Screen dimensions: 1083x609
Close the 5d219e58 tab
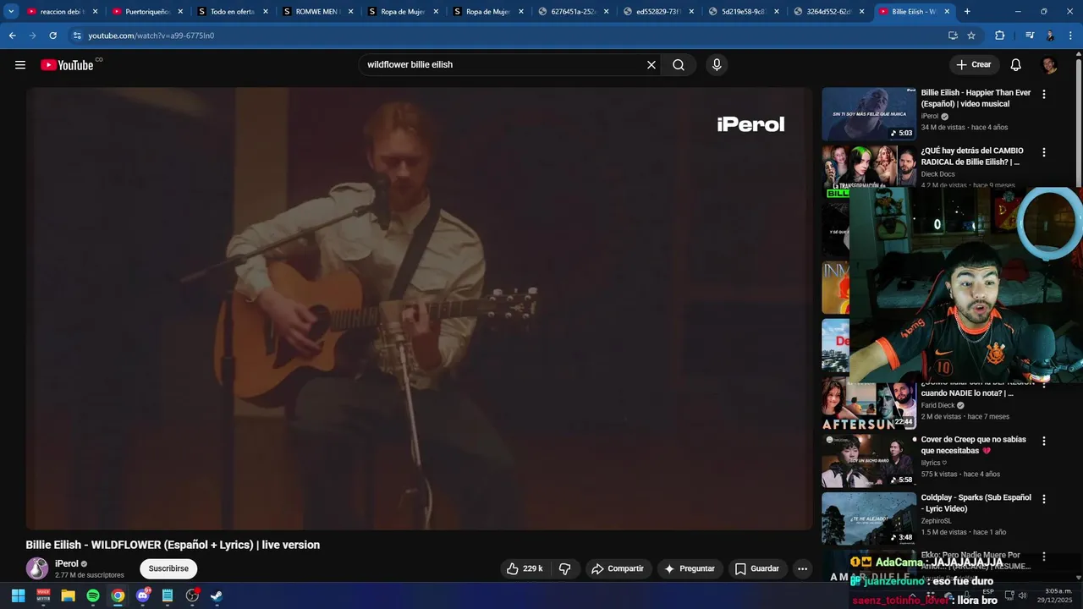pyautogui.click(x=777, y=12)
